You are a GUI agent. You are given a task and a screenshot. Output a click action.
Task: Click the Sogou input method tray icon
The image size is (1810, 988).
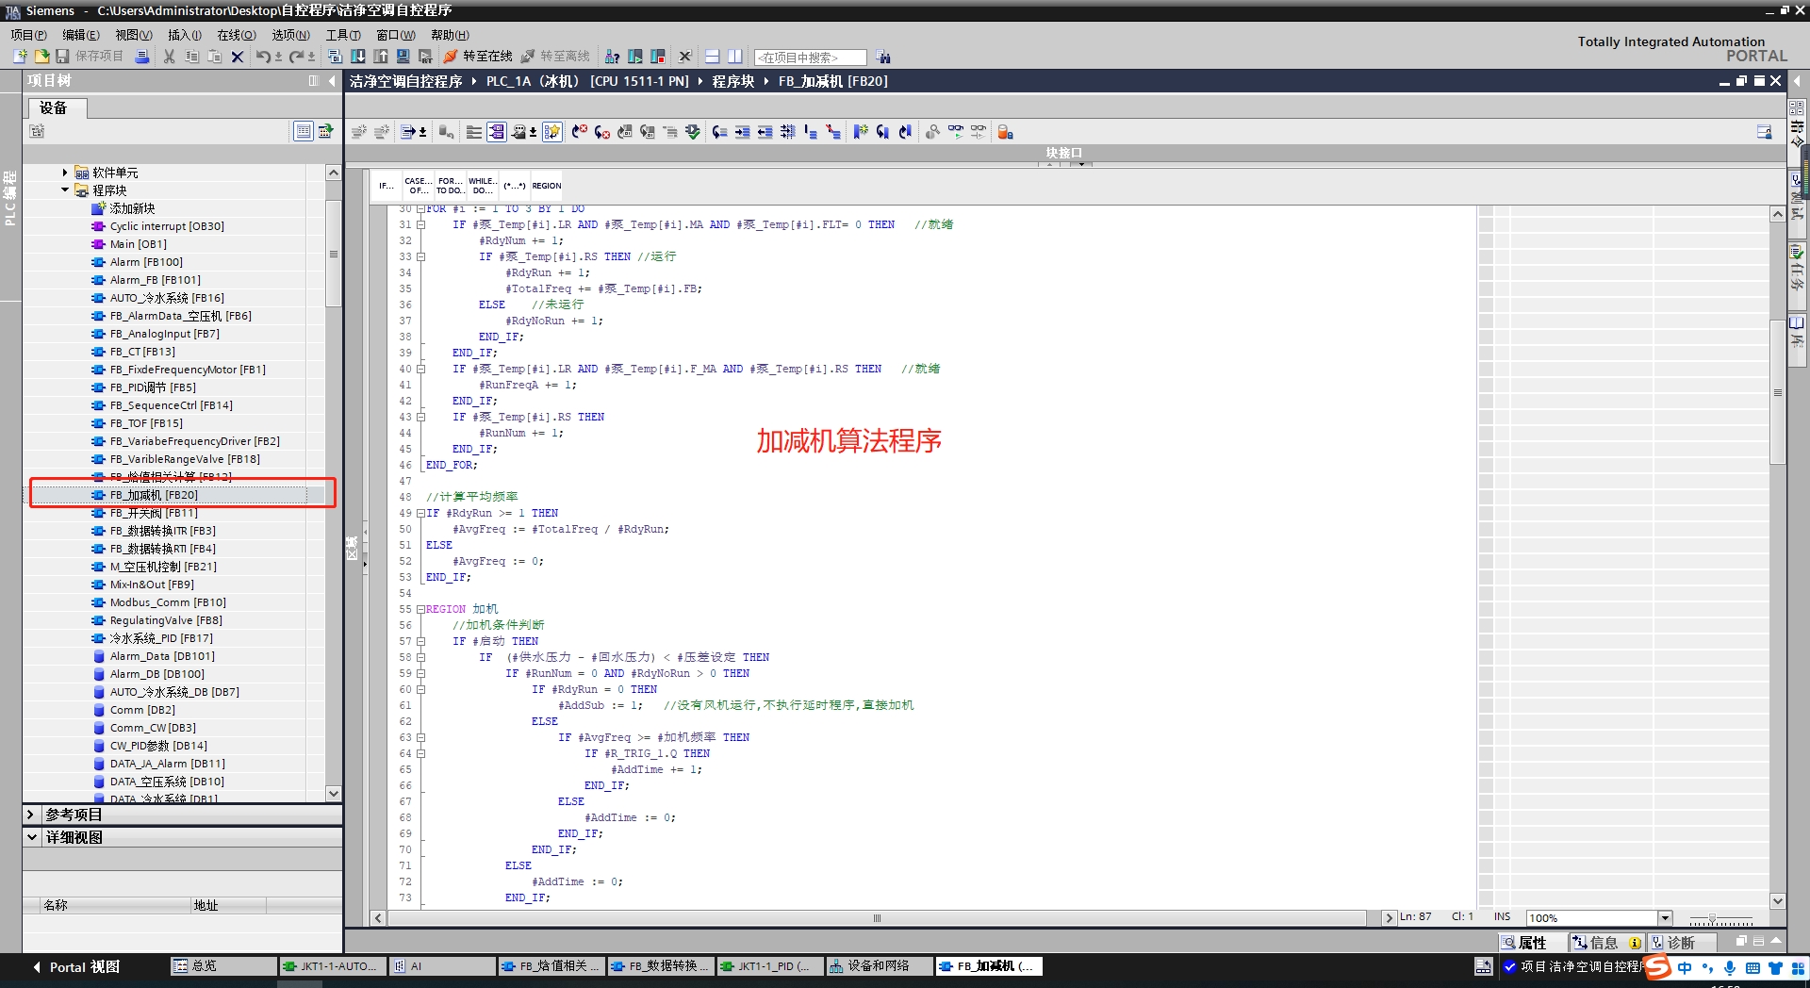pyautogui.click(x=1658, y=967)
